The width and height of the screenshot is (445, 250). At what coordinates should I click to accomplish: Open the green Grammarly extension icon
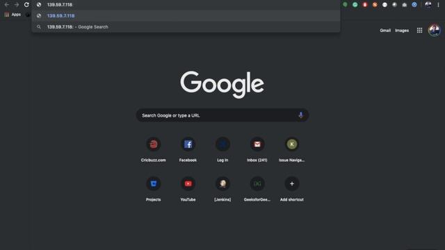click(355, 5)
